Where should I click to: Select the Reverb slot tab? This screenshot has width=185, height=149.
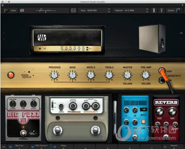(173, 146)
